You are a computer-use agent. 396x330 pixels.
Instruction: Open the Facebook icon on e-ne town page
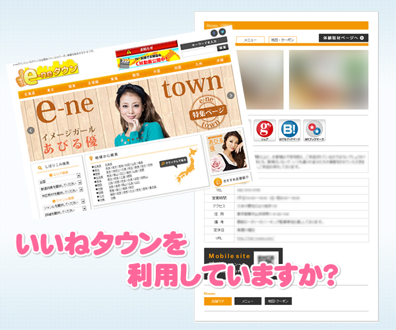[214, 33]
